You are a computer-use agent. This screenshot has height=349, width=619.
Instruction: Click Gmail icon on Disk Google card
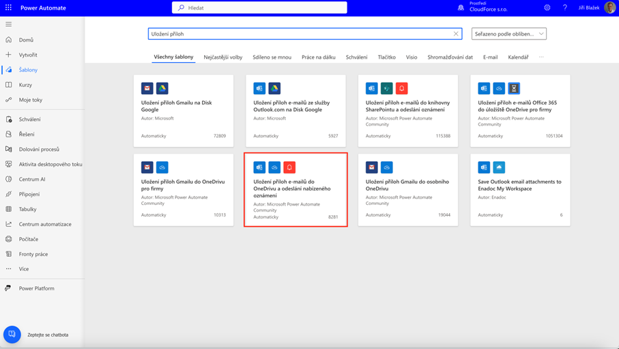(147, 88)
